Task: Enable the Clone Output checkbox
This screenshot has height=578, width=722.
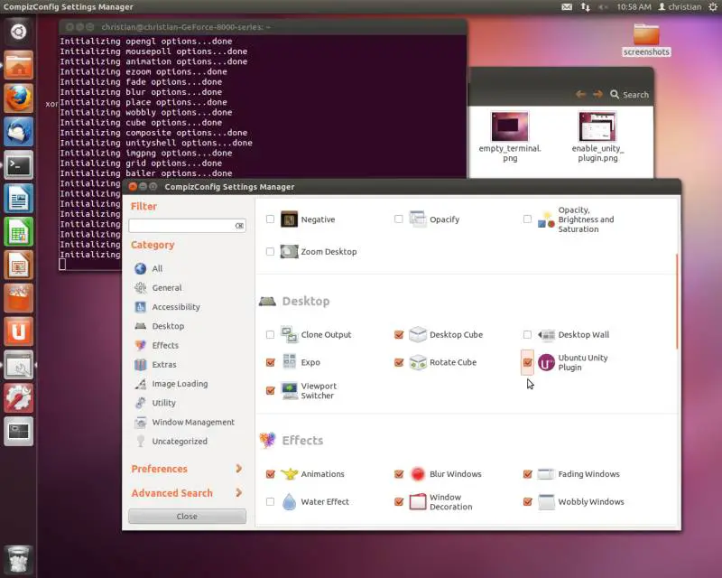Action: (x=270, y=335)
